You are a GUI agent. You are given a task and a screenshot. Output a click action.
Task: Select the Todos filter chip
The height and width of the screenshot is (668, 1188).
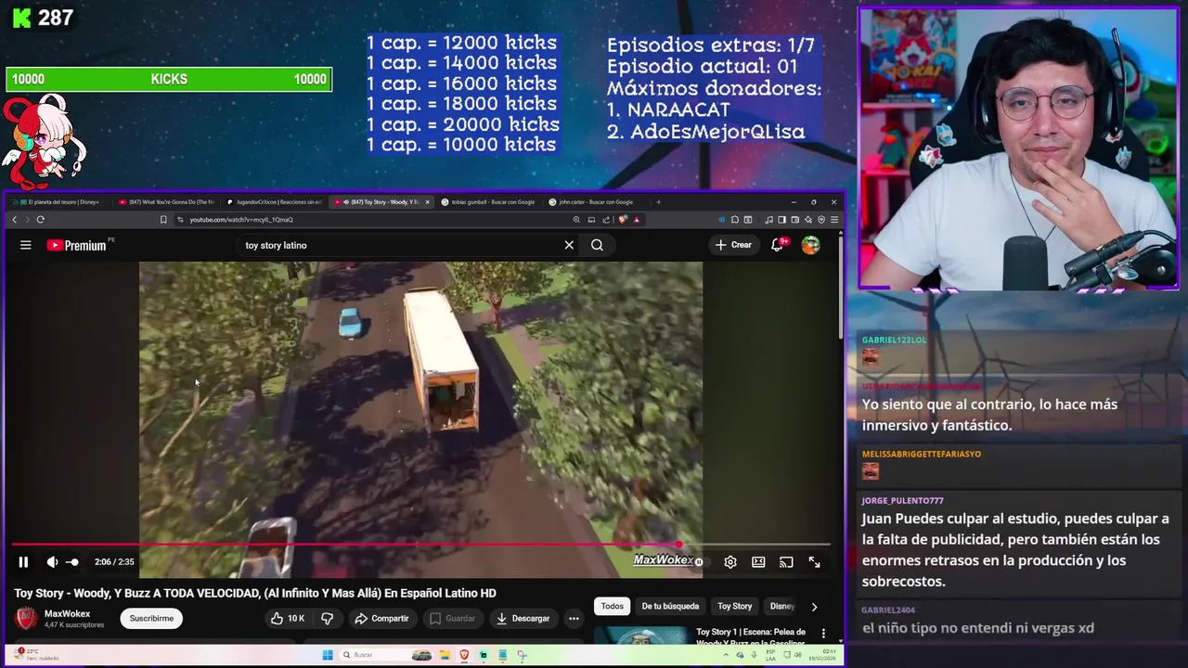coord(612,607)
